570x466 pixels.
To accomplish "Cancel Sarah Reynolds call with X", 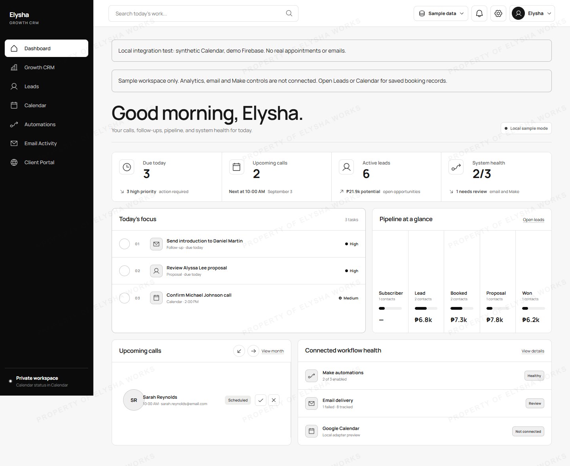I will 274,400.
